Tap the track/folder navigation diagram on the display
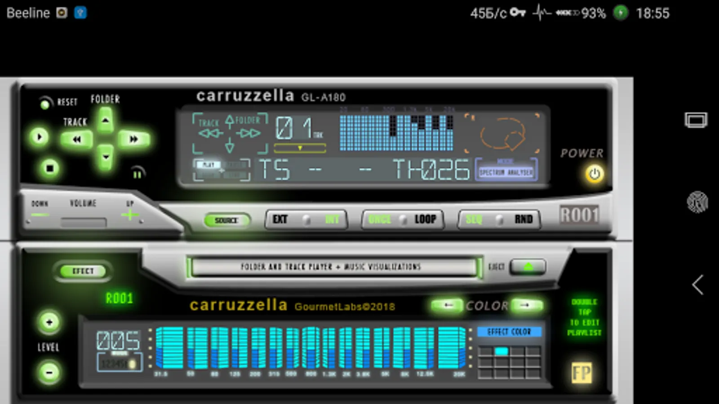The height and width of the screenshot is (404, 719). 230,133
